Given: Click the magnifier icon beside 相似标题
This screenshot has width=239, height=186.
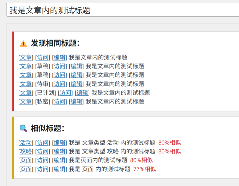Looking at the screenshot, I should pyautogui.click(x=23, y=128).
